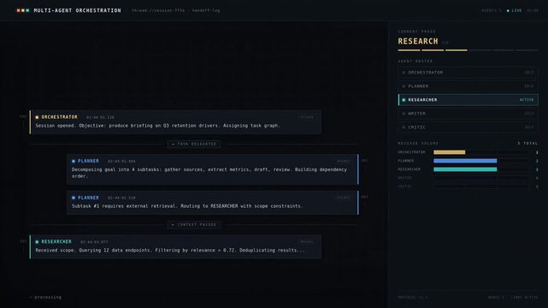Select the PLANNER row in agent roster
This screenshot has height=308, width=548.
pos(468,86)
